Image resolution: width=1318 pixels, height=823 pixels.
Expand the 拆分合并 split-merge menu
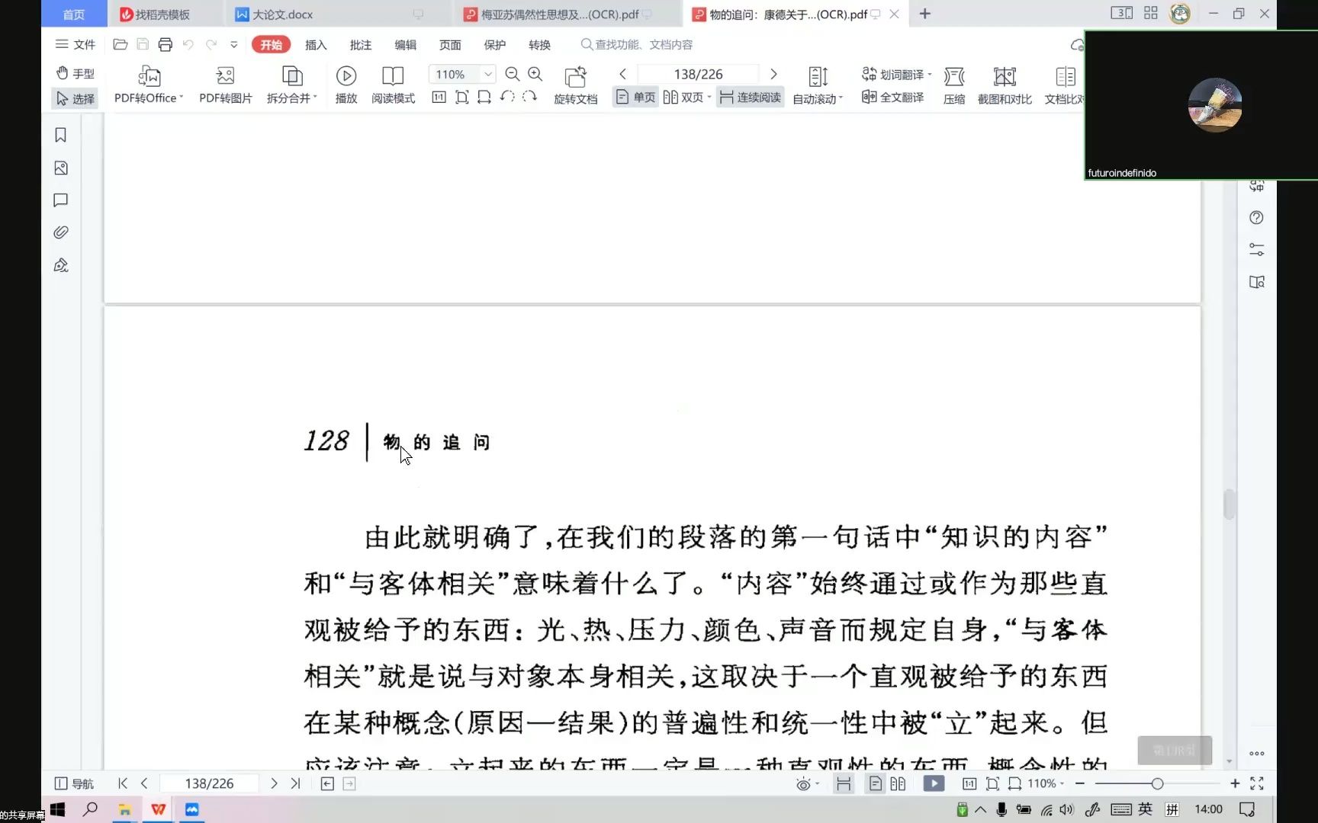pos(292,85)
